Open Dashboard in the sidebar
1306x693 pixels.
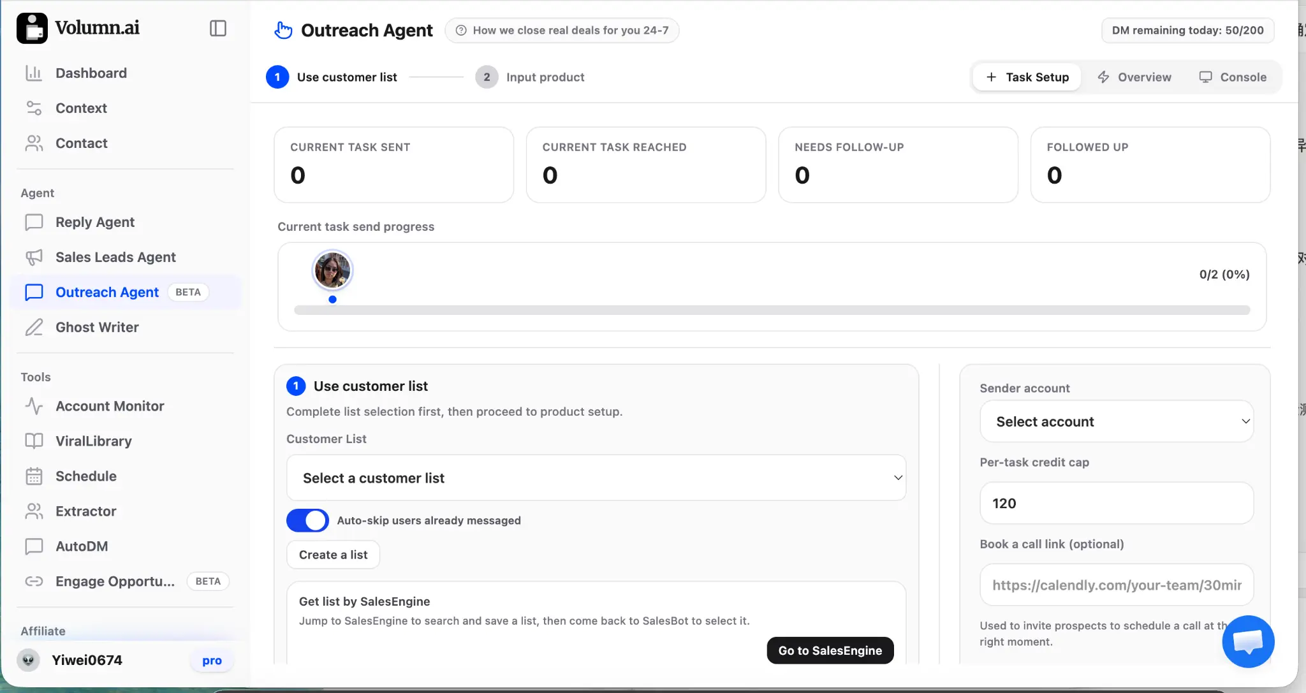[125, 73]
